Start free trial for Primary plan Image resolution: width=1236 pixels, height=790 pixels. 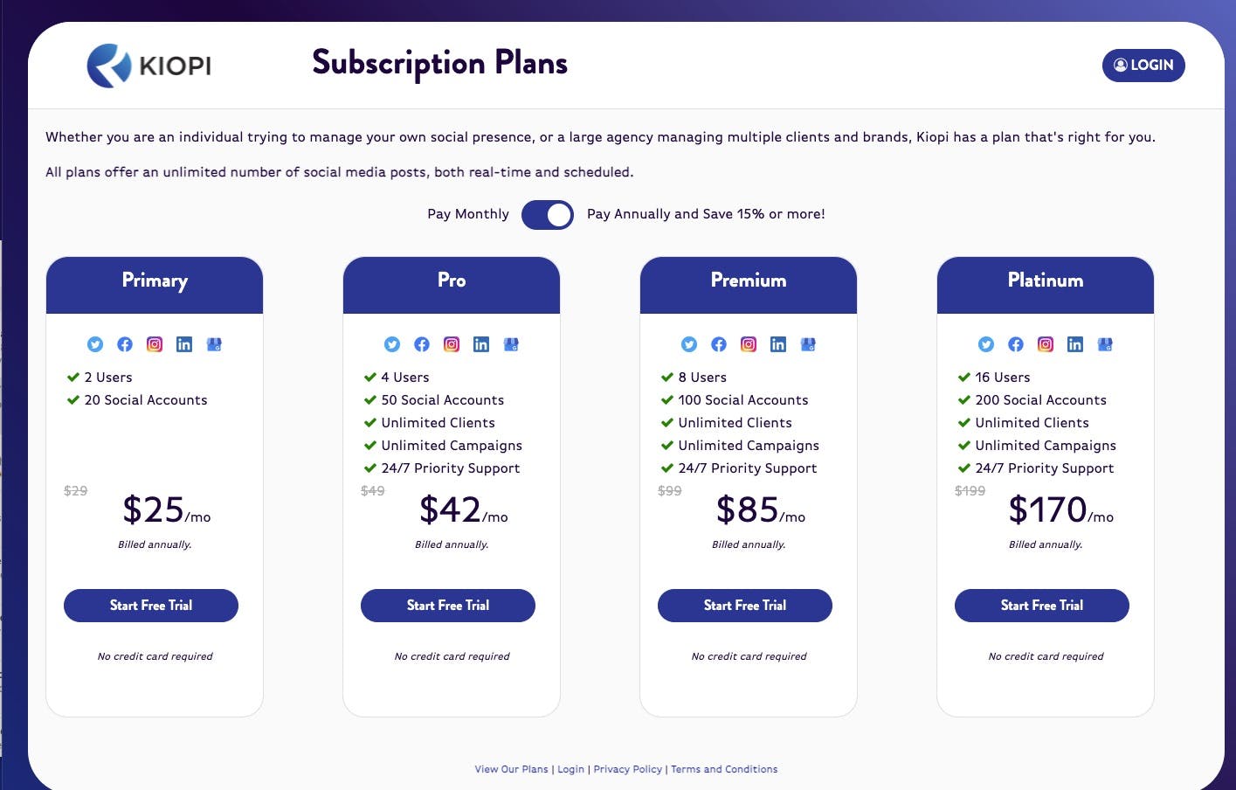pyautogui.click(x=151, y=606)
